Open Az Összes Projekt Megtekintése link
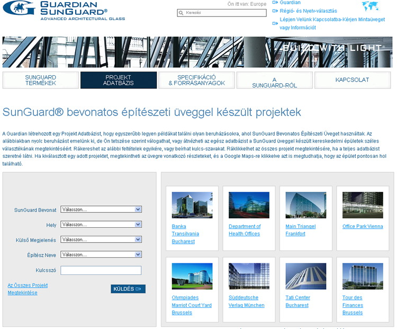Image resolution: width=397 pixels, height=329 pixels. click(x=28, y=289)
